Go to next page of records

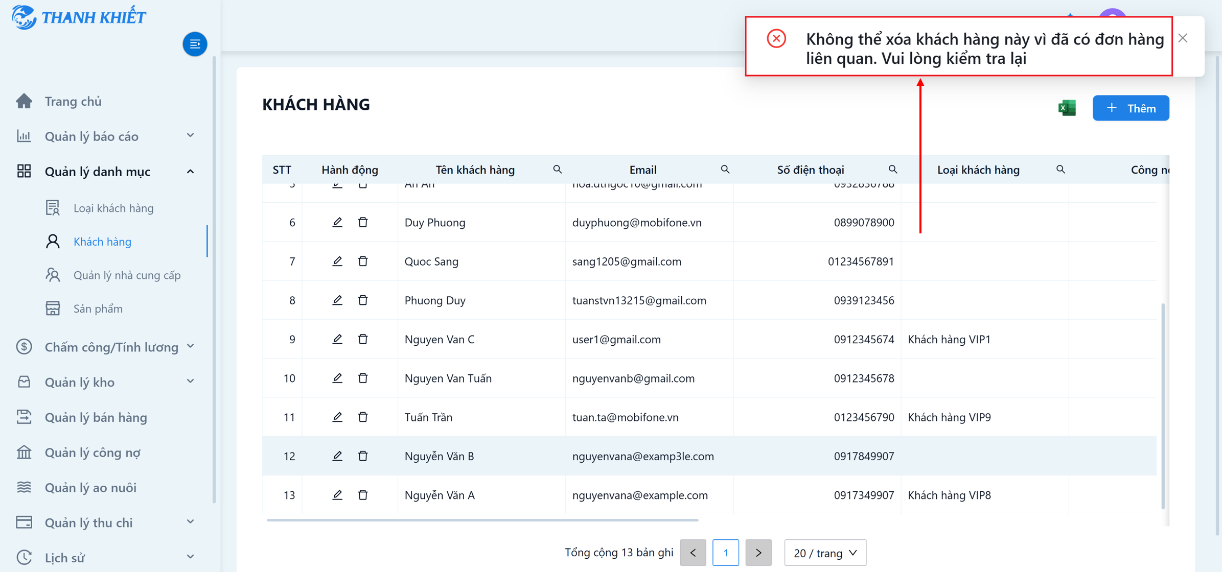click(x=758, y=553)
